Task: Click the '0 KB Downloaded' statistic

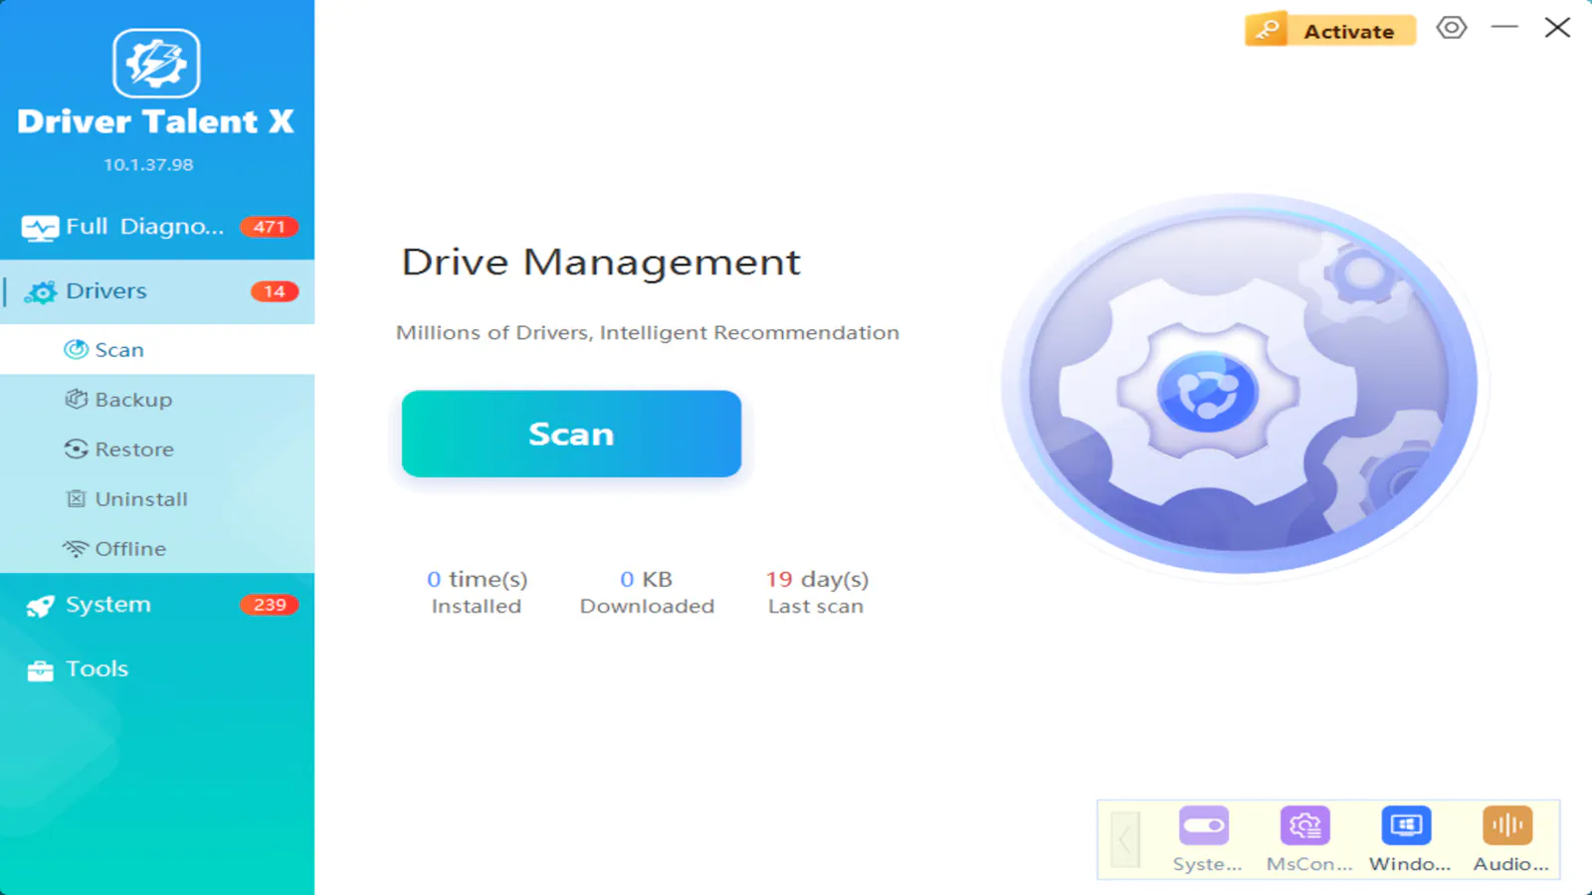Action: pos(647,593)
